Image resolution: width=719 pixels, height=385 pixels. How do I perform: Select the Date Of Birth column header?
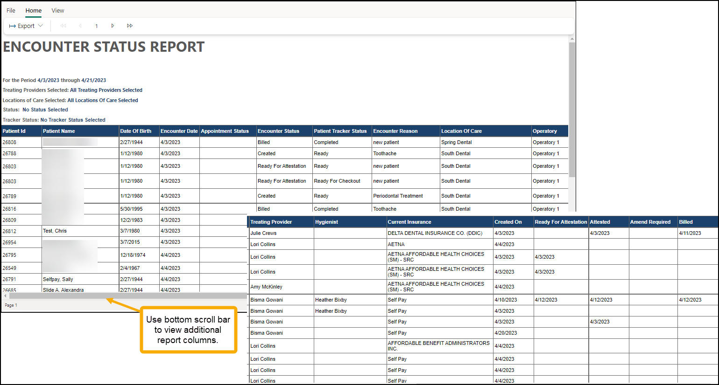(139, 131)
